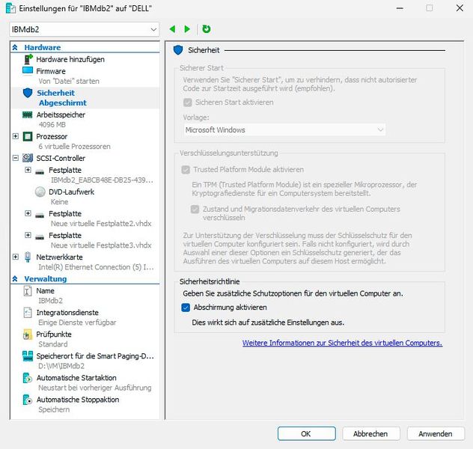Click the green refresh icon
Image resolution: width=473 pixels, height=449 pixels.
207,29
